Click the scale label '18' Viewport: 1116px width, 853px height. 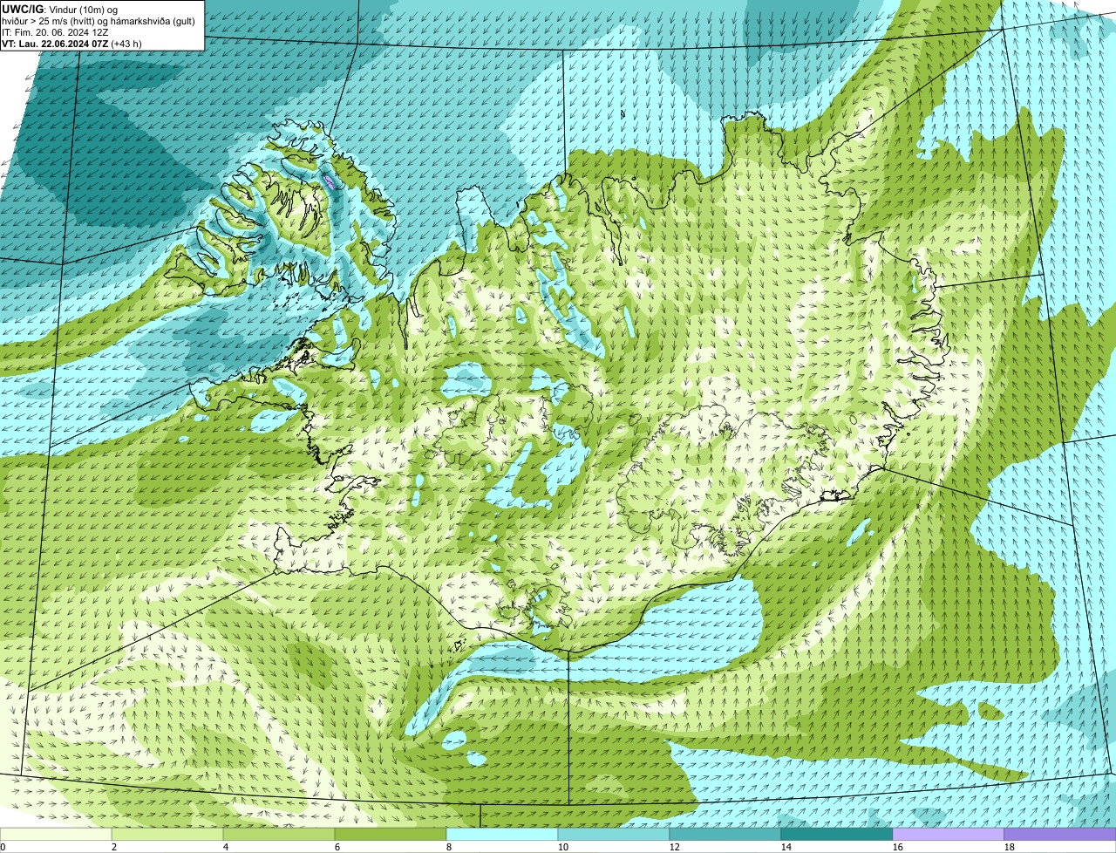[1010, 847]
